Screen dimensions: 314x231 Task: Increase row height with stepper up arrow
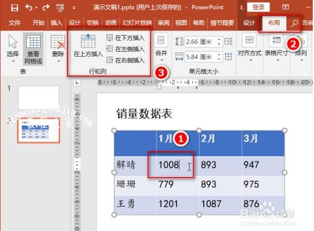point(219,39)
